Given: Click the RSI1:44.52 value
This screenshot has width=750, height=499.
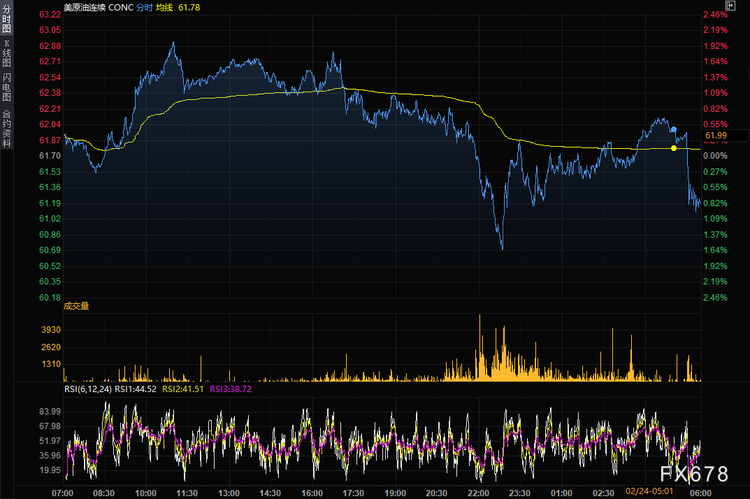Looking at the screenshot, I should [136, 389].
